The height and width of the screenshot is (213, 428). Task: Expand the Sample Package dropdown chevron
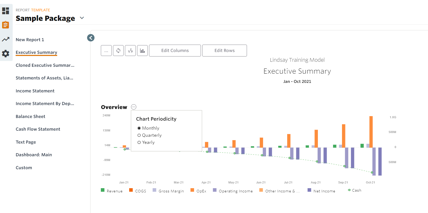82,18
